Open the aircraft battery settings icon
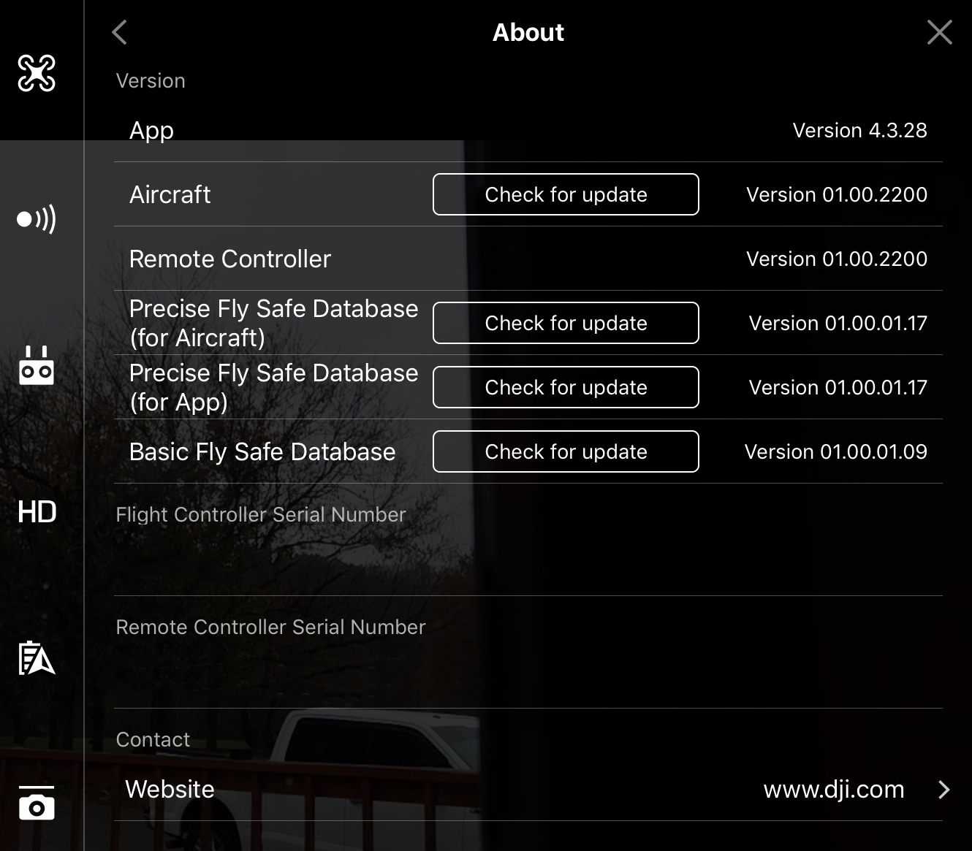Viewport: 972px width, 851px height. tap(37, 657)
